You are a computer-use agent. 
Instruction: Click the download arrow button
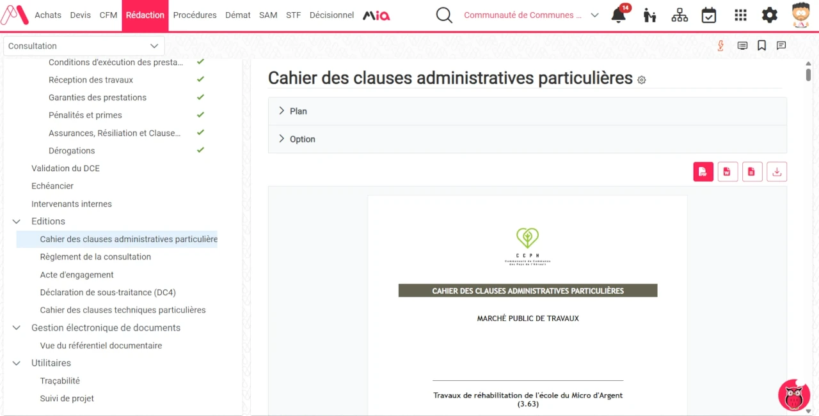tap(777, 171)
